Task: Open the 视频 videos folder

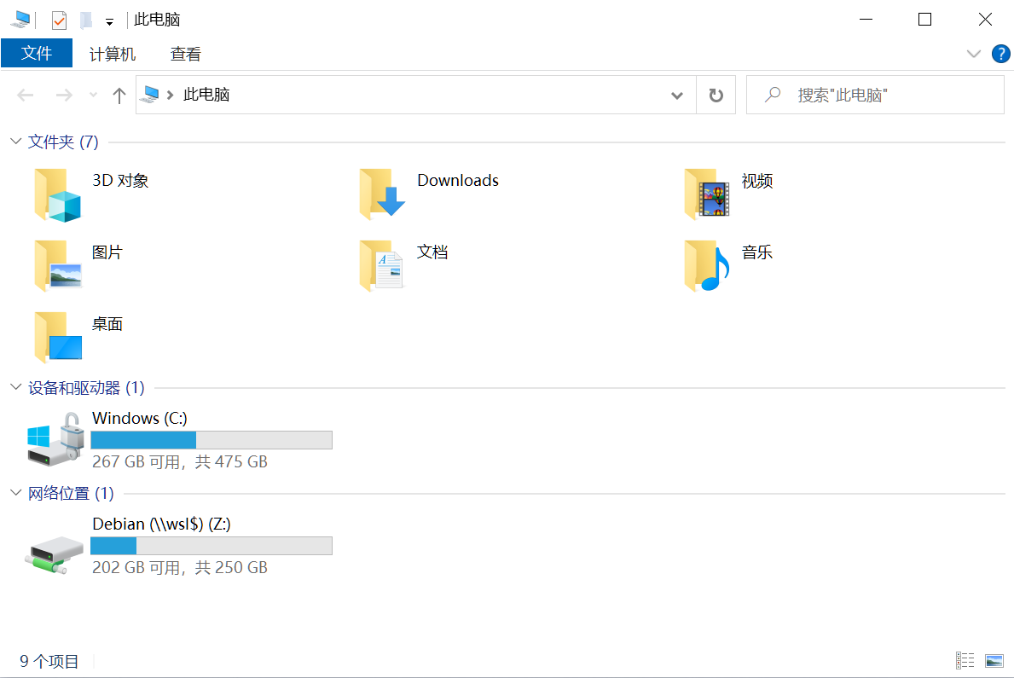Action: [x=707, y=194]
